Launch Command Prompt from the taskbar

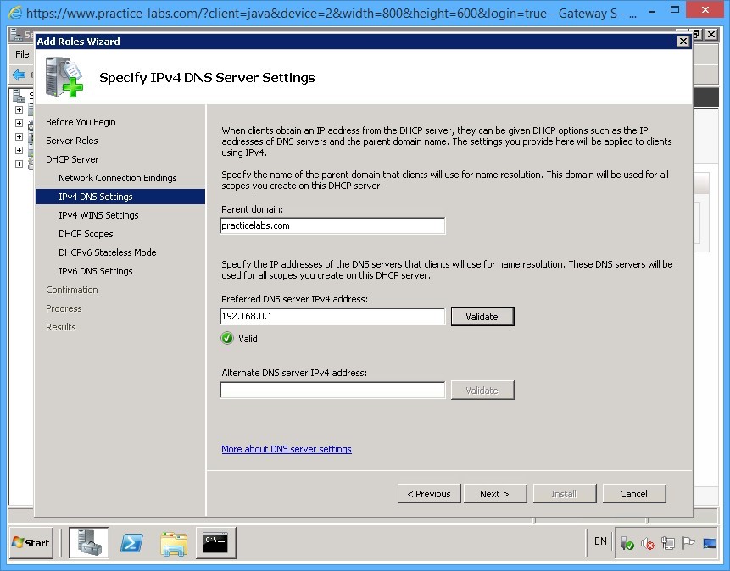click(215, 543)
